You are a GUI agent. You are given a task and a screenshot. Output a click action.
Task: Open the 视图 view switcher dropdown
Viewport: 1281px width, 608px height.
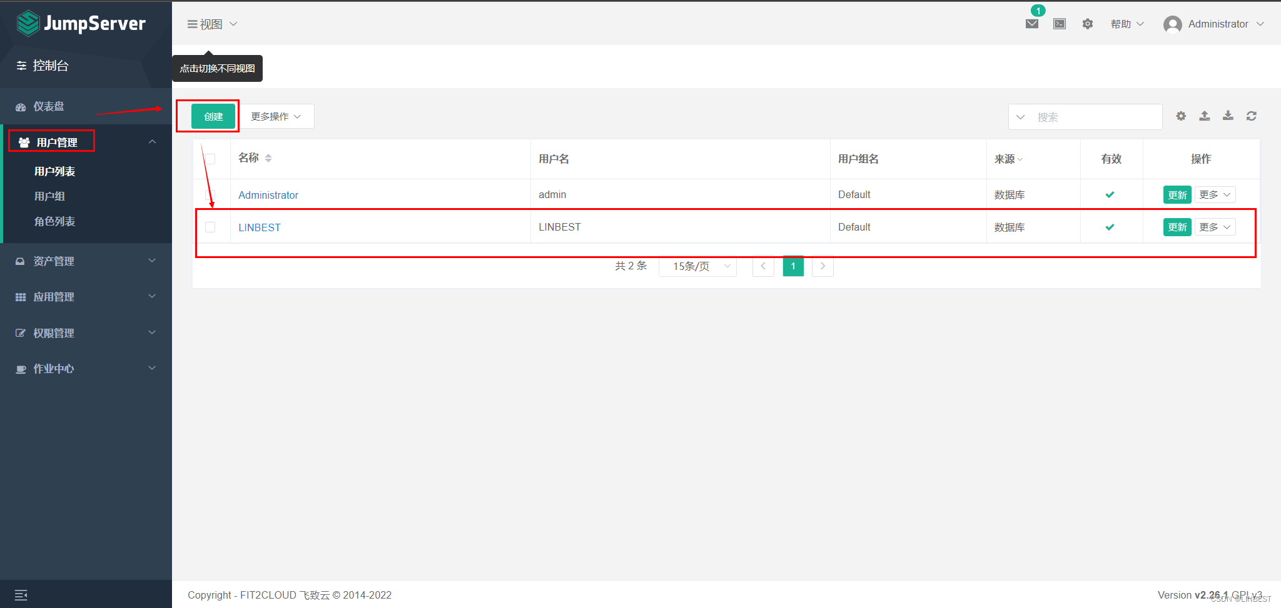(x=212, y=24)
